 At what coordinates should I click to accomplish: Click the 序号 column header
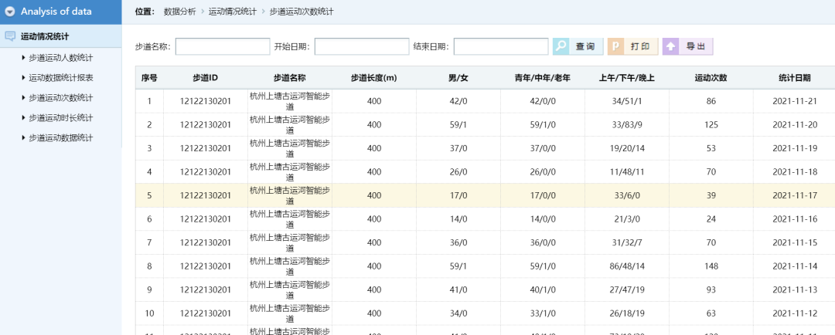point(149,78)
